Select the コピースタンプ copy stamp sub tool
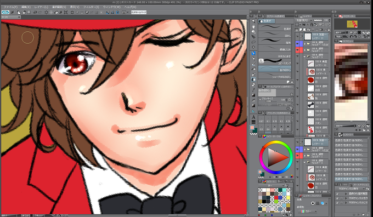Screen dimensions: 373x217 pos(275,62)
